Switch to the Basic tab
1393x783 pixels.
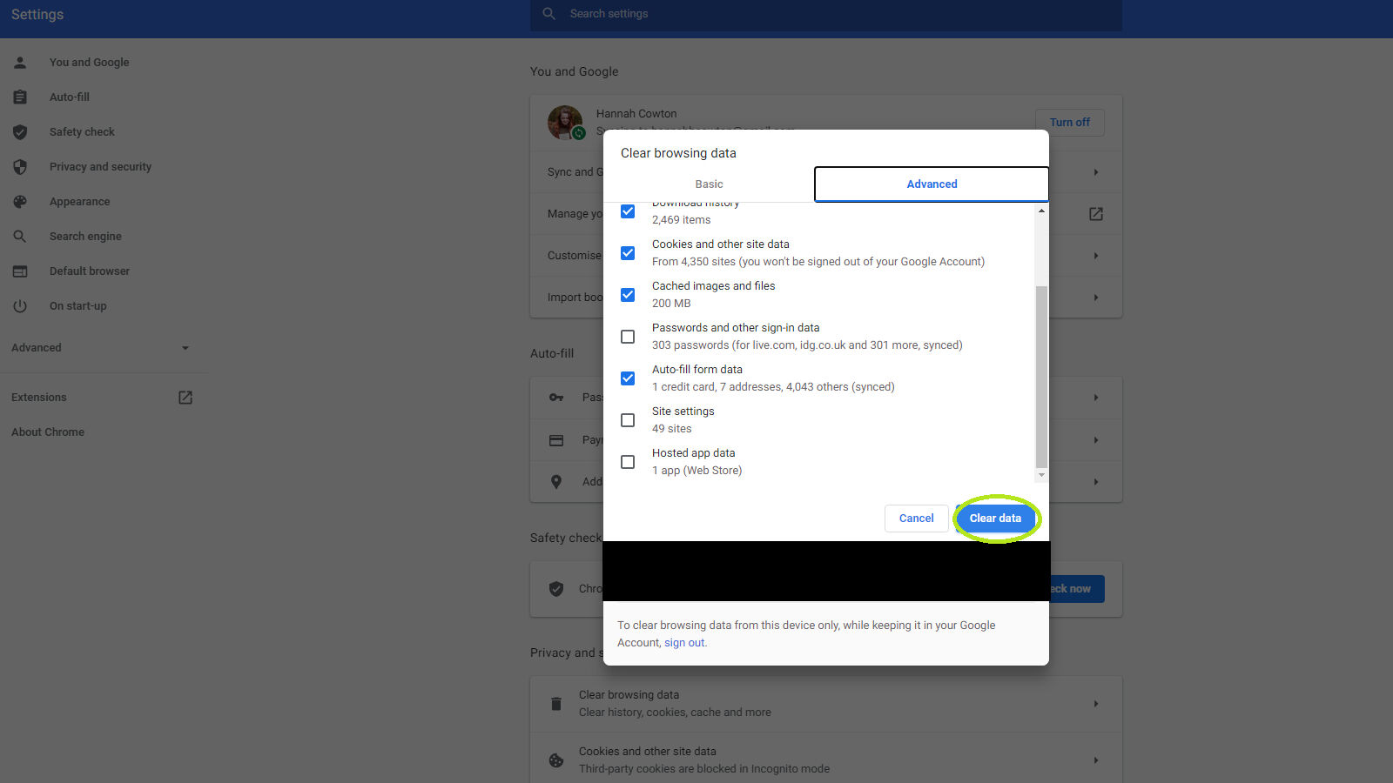(x=709, y=184)
